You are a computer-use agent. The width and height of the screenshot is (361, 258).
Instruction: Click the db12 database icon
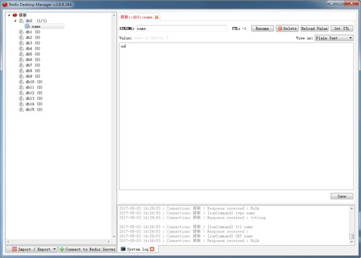click(21, 93)
